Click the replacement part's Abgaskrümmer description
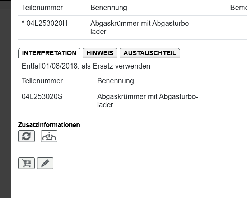This screenshot has height=198, width=247. click(x=148, y=101)
